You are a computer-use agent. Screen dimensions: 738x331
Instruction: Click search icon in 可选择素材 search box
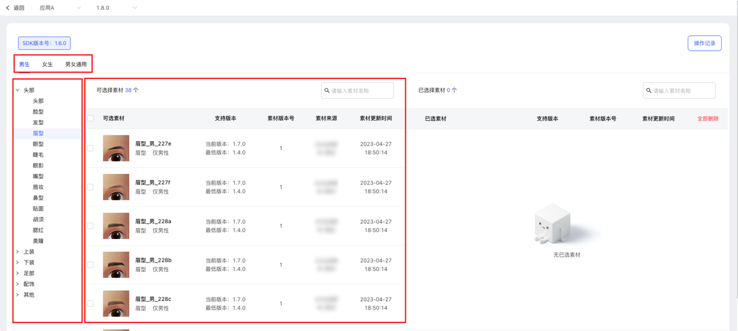tap(327, 90)
